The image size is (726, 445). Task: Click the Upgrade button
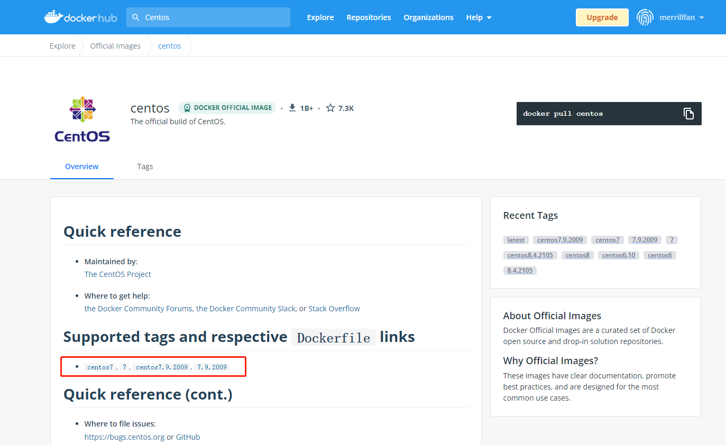click(x=602, y=17)
